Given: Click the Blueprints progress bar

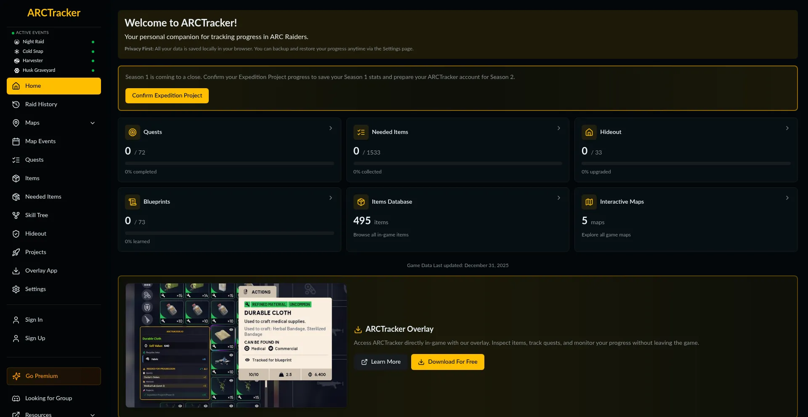Looking at the screenshot, I should tap(229, 233).
